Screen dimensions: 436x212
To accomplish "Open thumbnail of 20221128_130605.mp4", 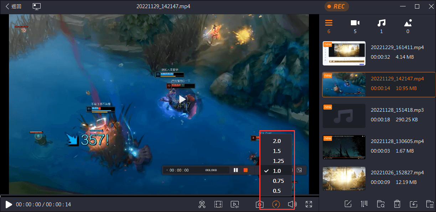I will (x=344, y=147).
